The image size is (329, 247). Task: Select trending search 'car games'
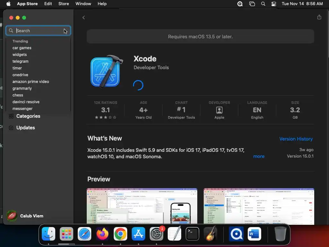pyautogui.click(x=22, y=48)
